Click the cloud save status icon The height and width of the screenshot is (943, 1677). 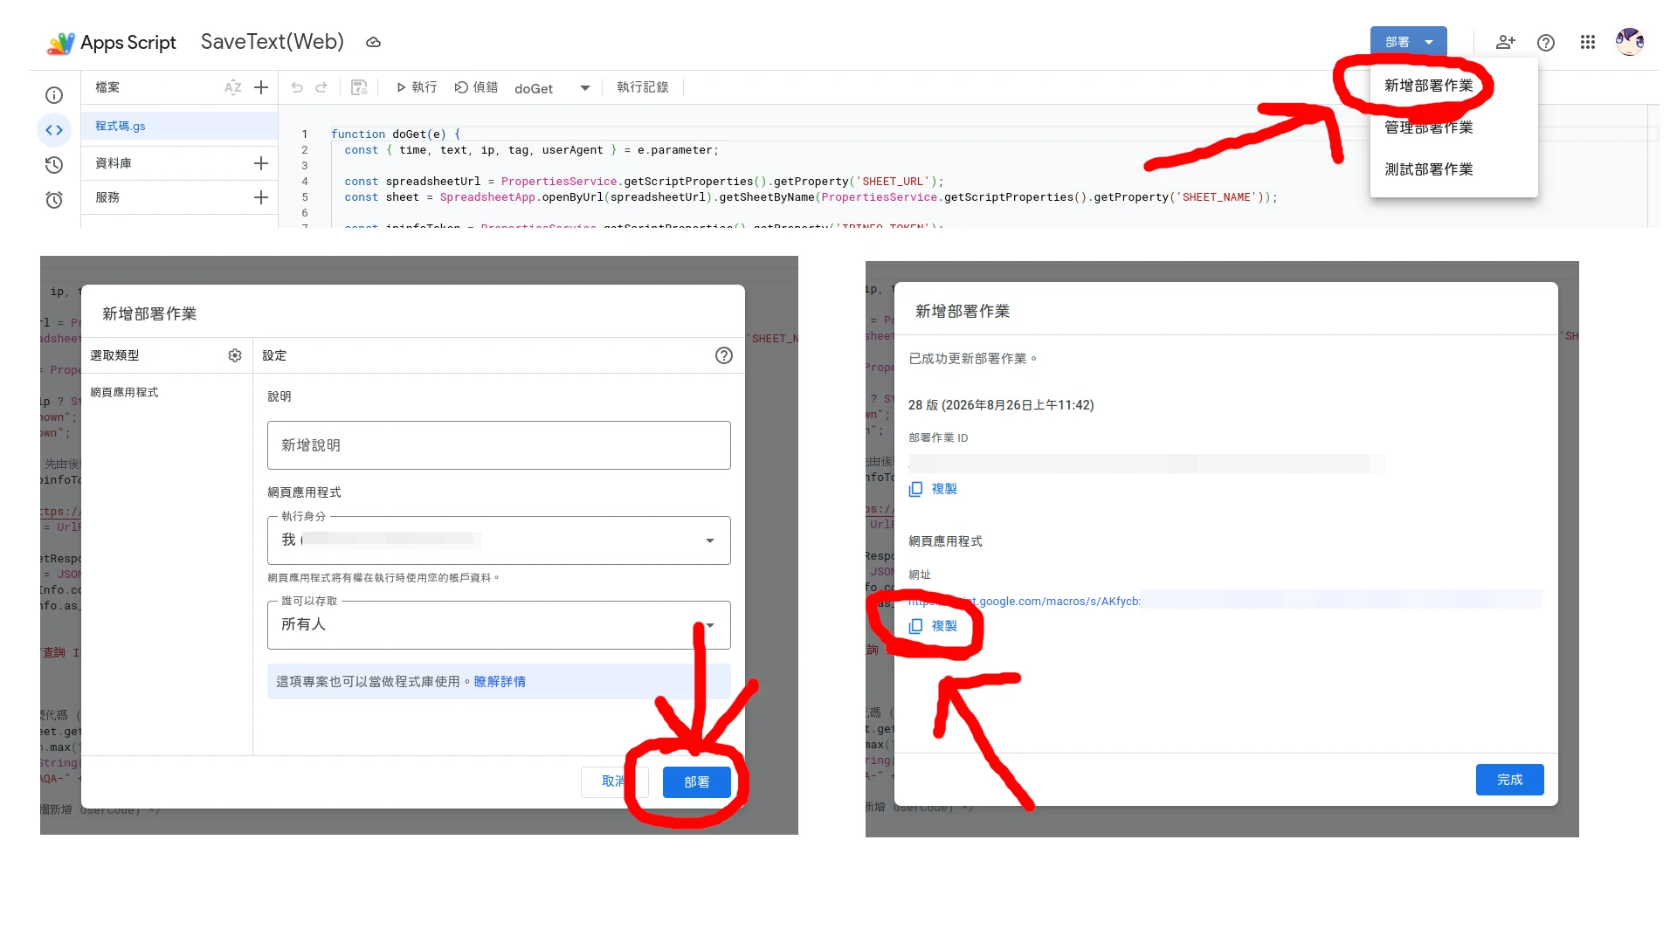373,42
